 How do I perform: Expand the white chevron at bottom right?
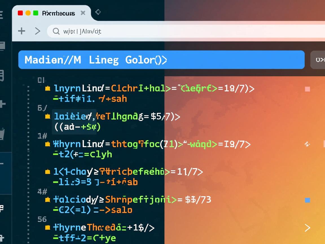(308, 228)
